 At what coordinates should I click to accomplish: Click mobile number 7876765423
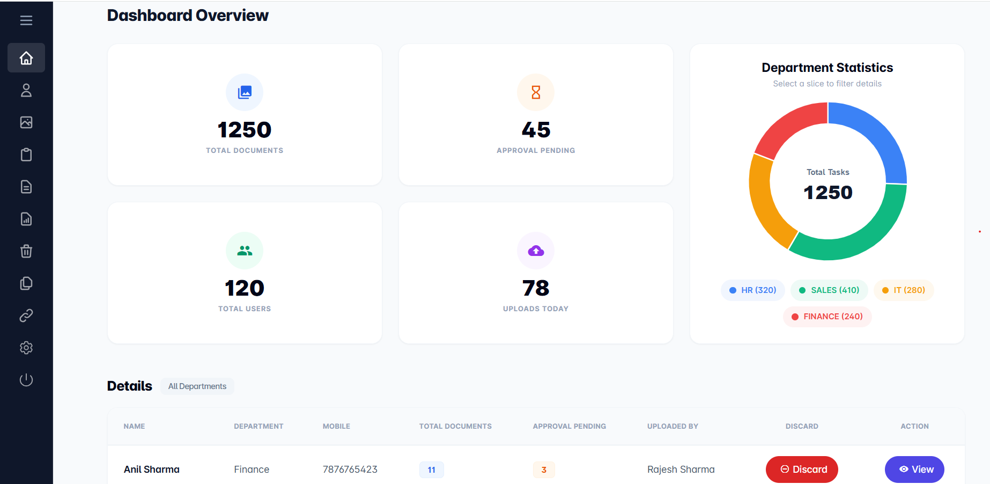coord(350,470)
